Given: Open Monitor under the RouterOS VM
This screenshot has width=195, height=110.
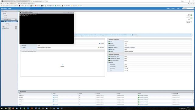Looking at the screenshot, I should click(7, 23).
